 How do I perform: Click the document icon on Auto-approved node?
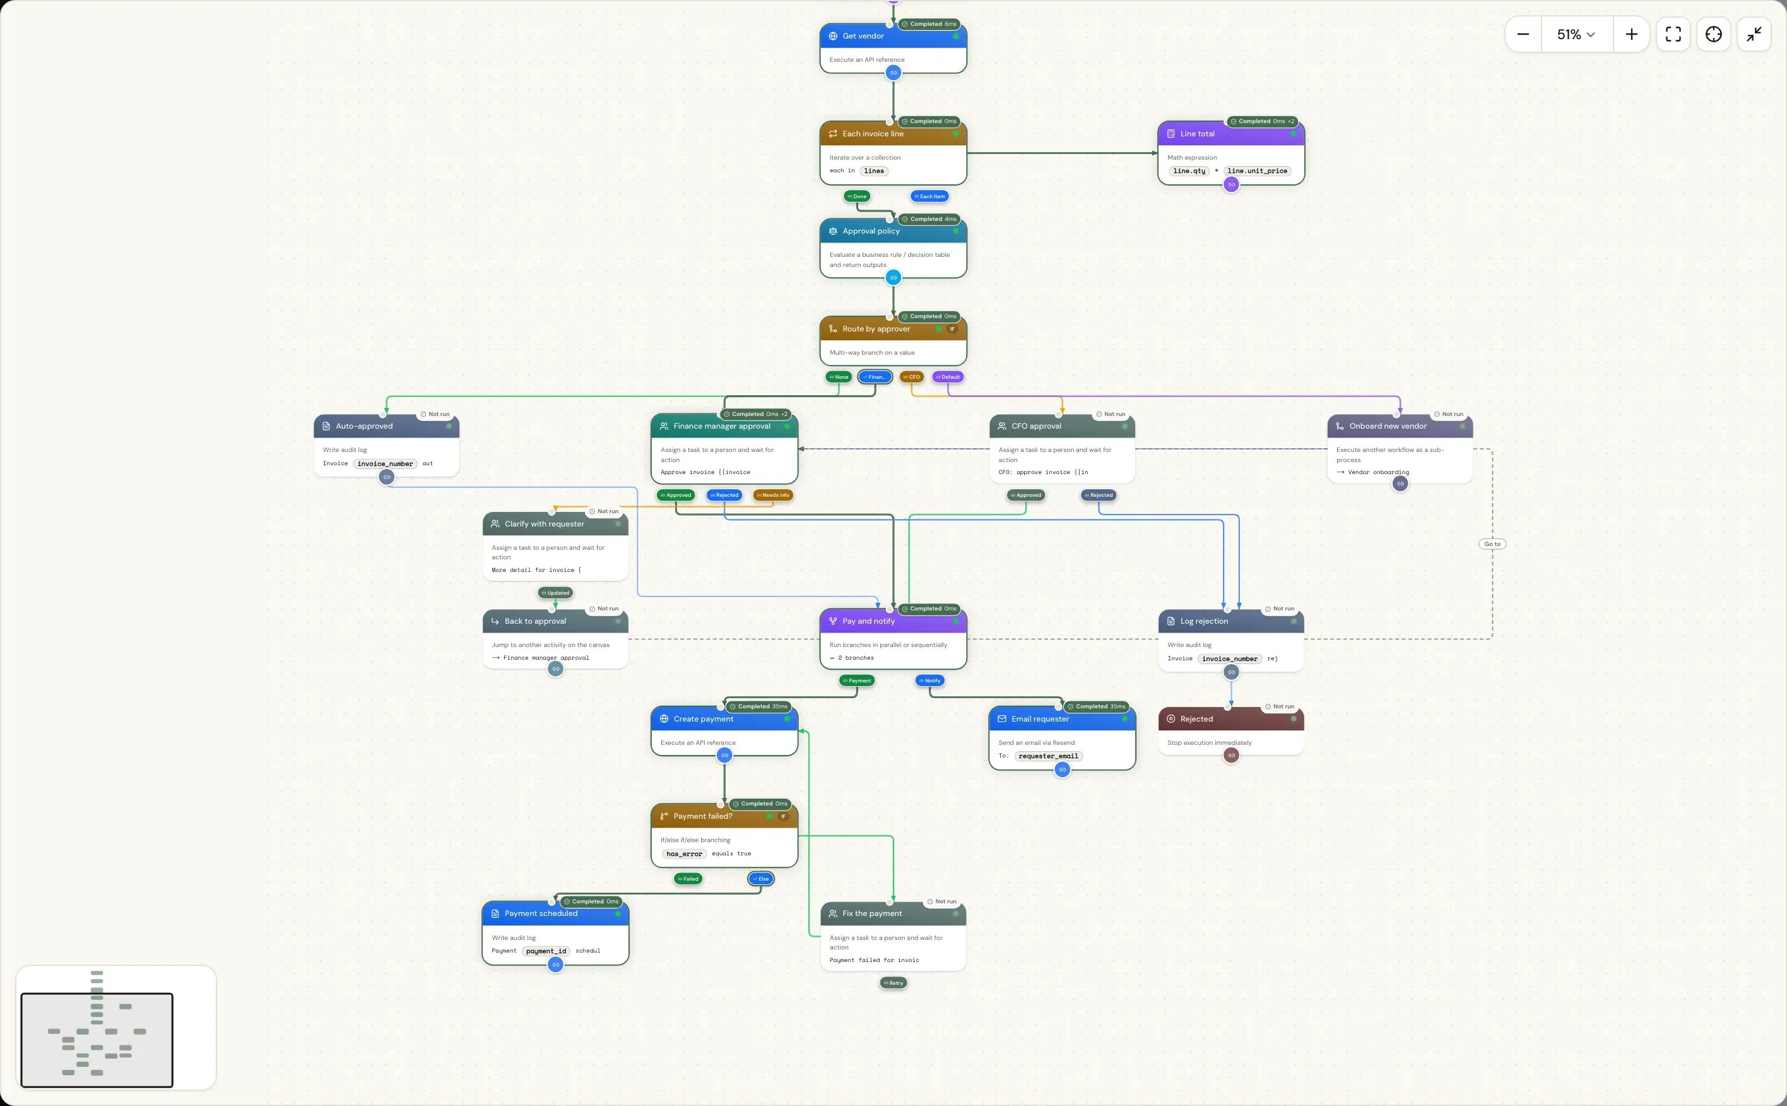tap(326, 427)
